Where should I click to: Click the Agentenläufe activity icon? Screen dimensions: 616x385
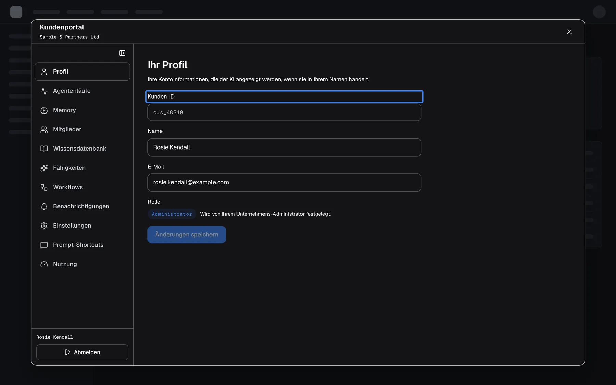[x=44, y=91]
